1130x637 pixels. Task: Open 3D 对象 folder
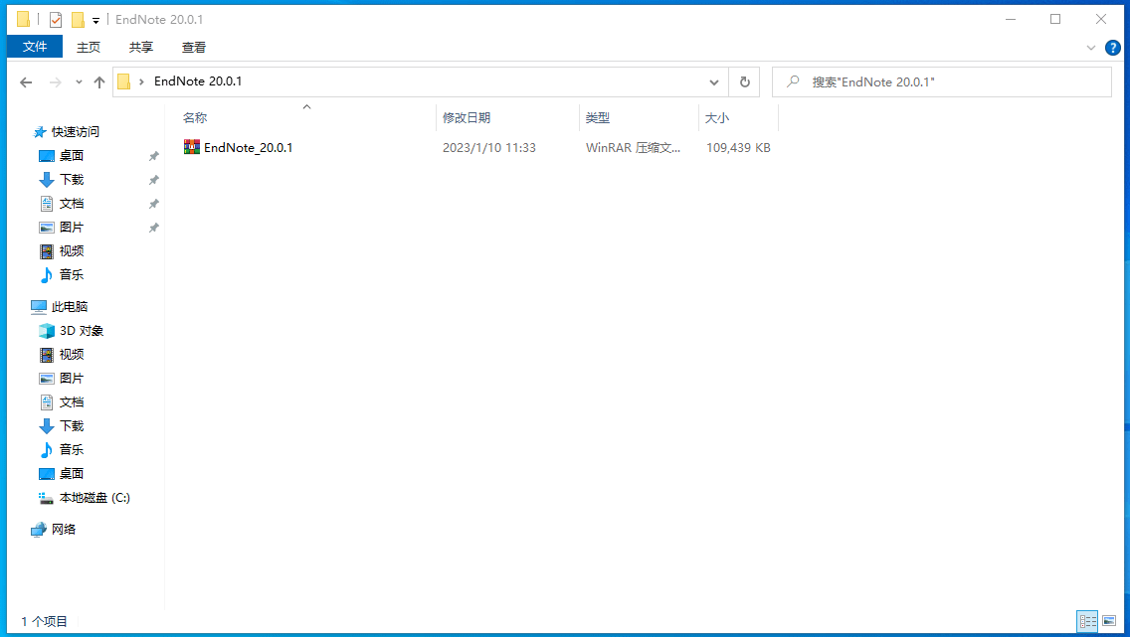82,330
